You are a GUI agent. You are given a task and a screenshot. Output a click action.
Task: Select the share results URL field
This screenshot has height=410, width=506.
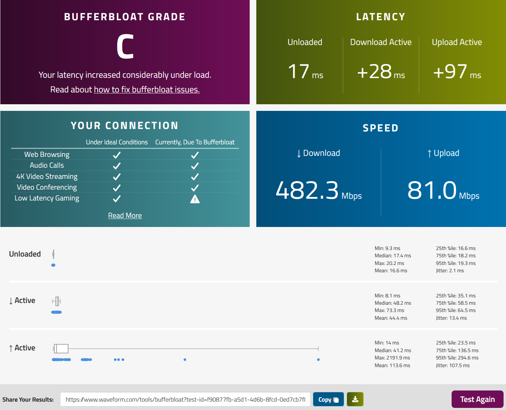coord(185,399)
